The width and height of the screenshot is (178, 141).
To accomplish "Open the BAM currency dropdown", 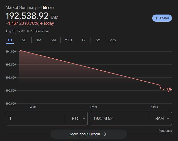I will click(x=162, y=119).
